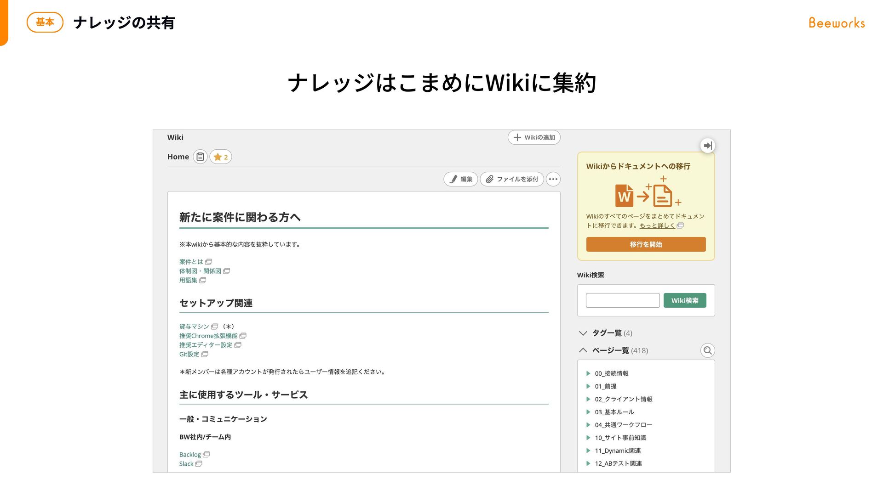
Task: Open the 11_Dynamic関連 page entry
Action: point(618,451)
